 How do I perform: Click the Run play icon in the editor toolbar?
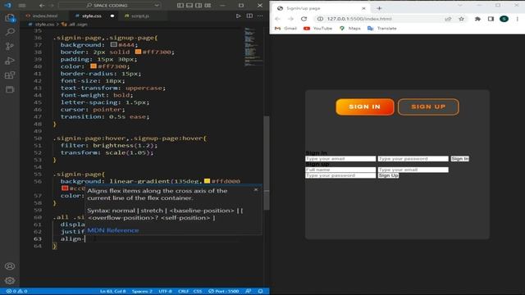[x=238, y=16]
